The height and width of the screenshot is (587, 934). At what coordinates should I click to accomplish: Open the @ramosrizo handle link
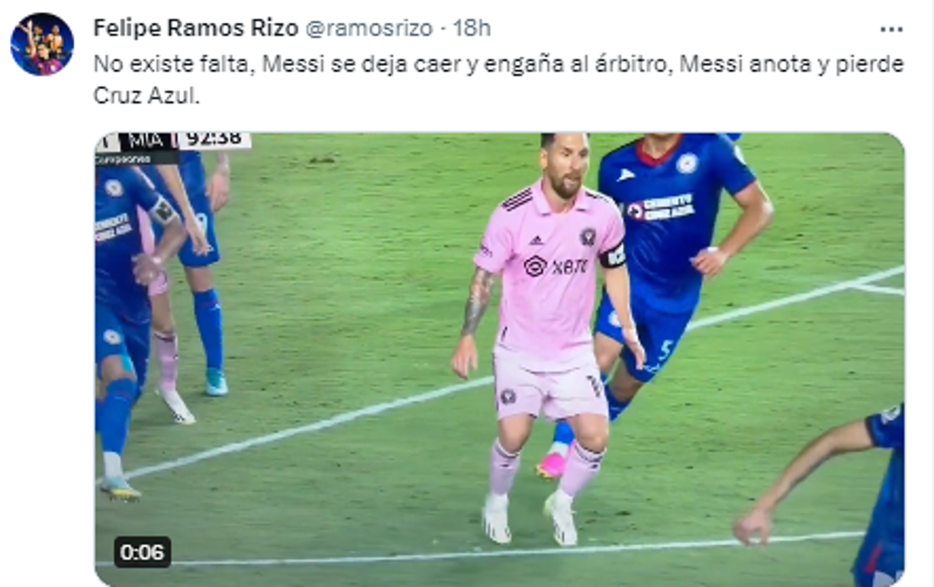(369, 28)
